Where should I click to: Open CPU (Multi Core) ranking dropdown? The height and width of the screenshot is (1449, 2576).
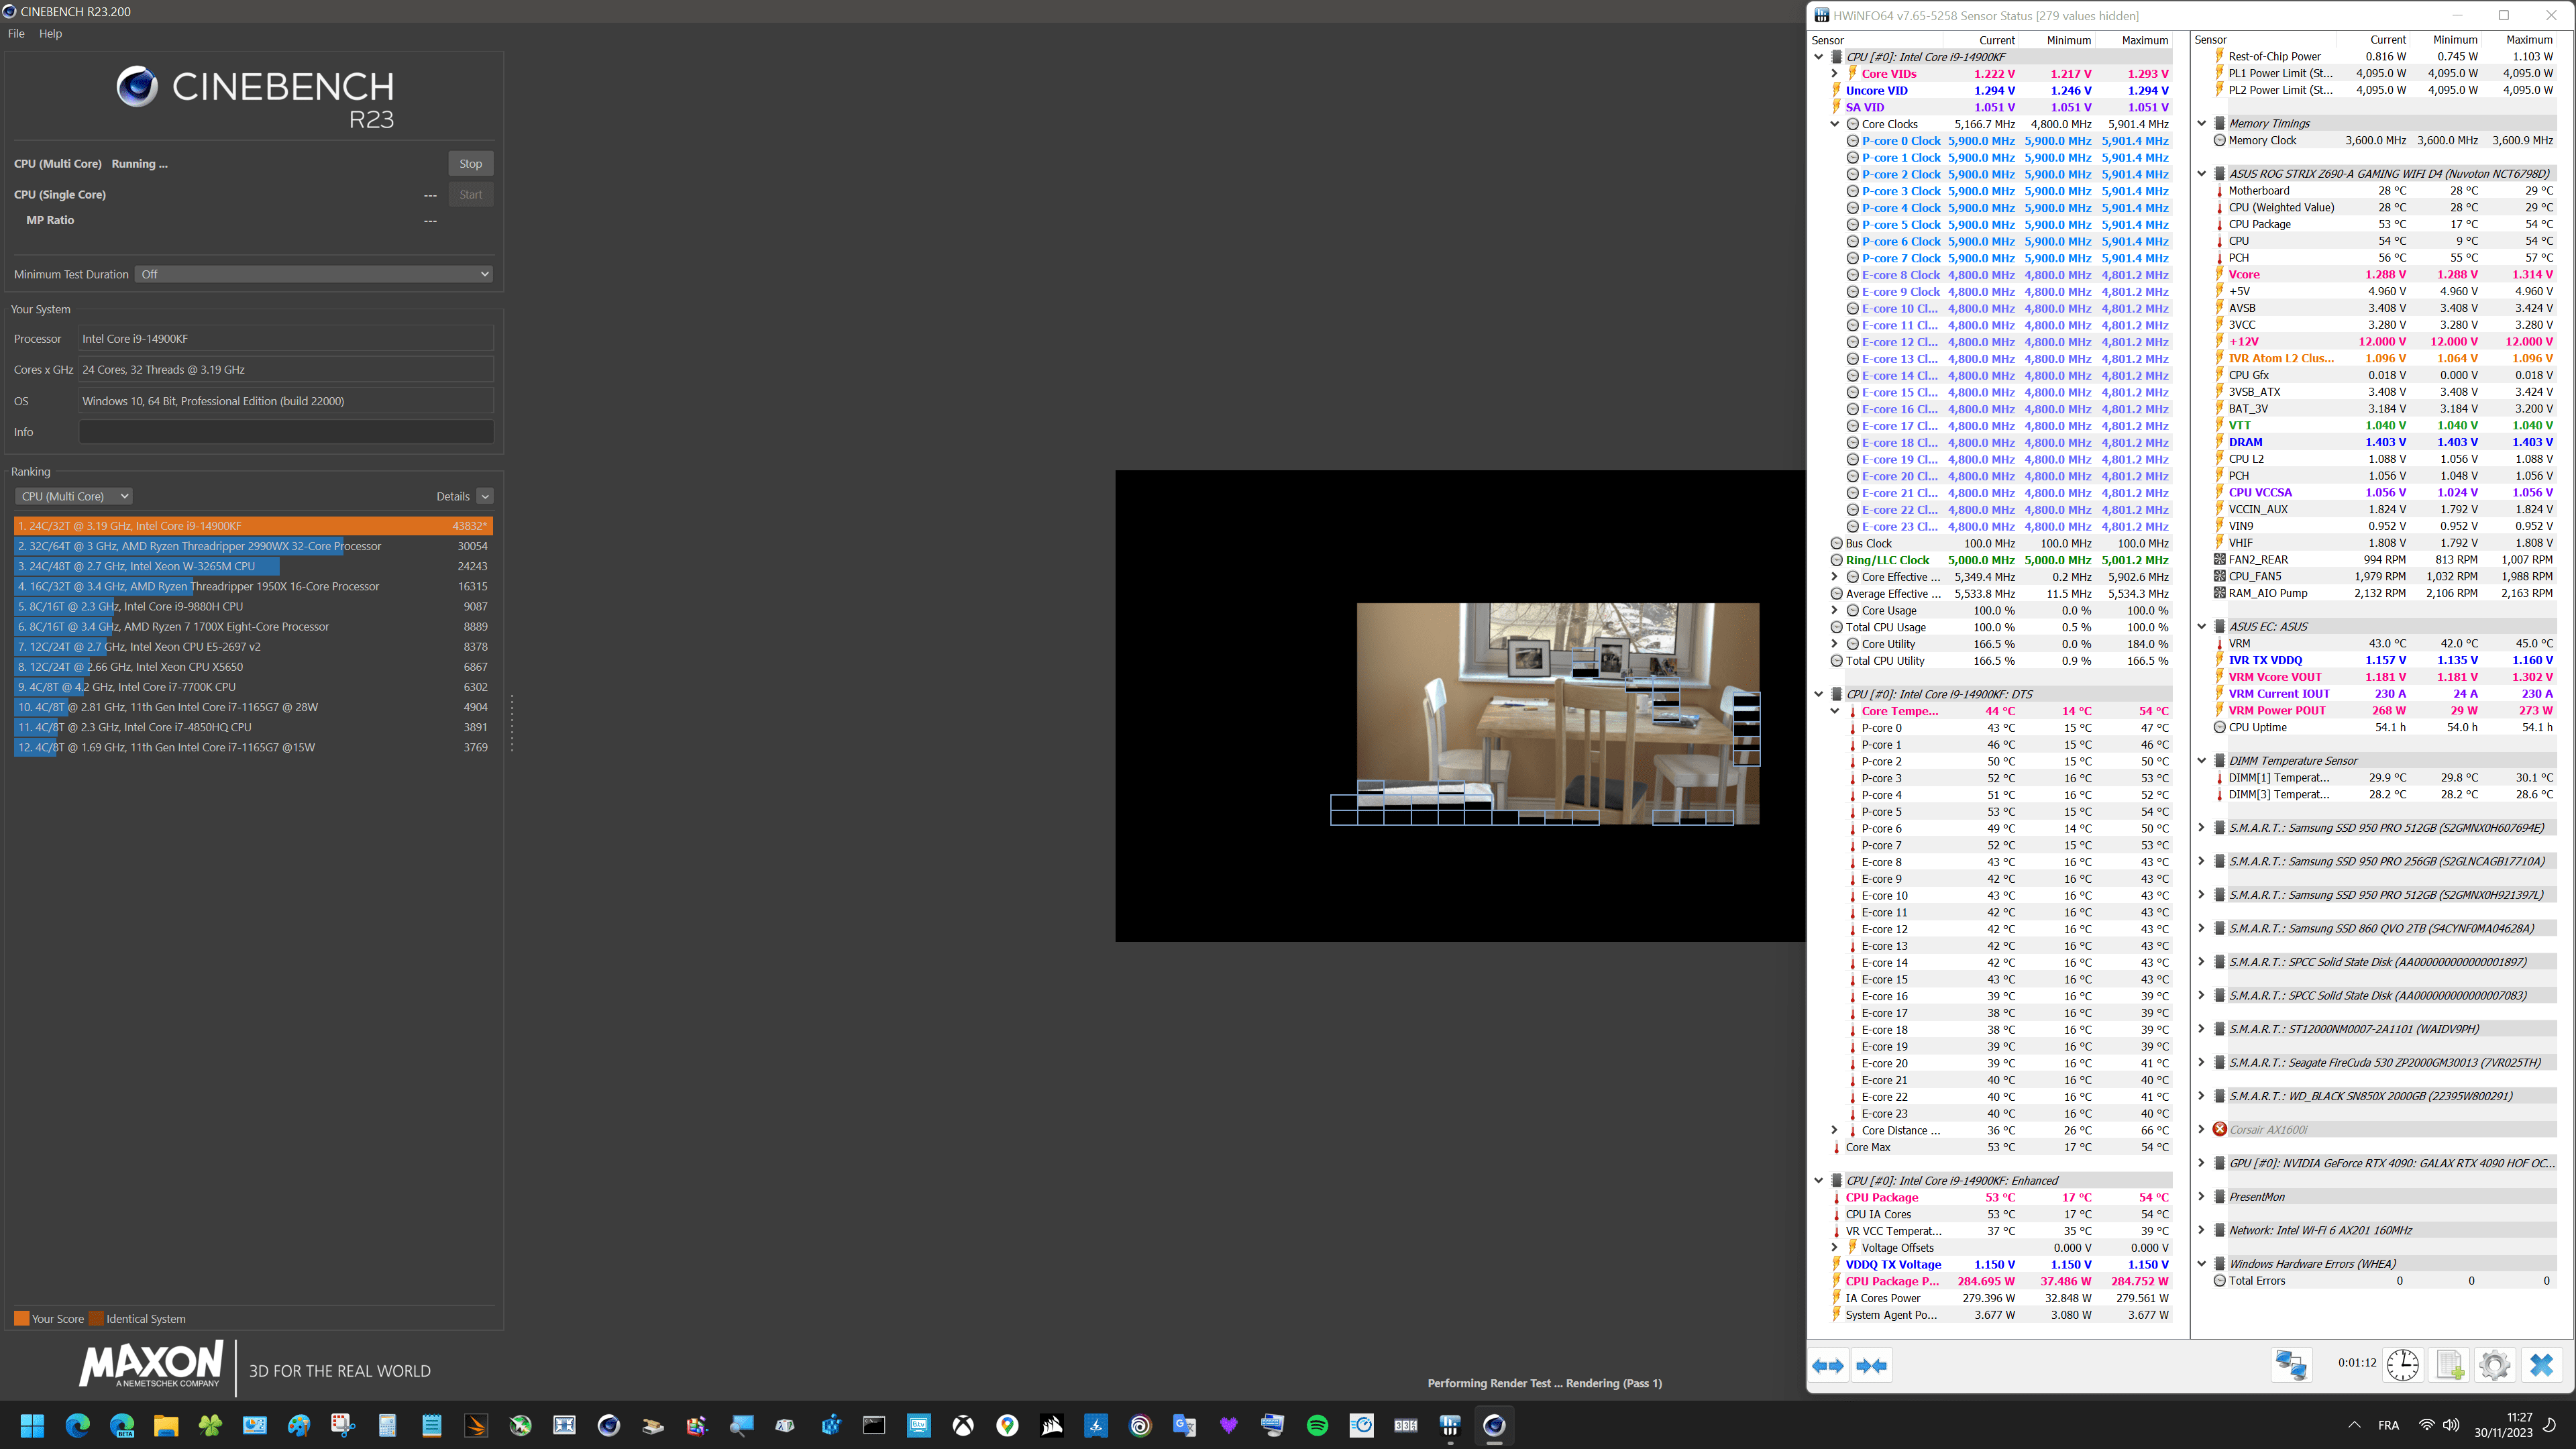pos(74,496)
